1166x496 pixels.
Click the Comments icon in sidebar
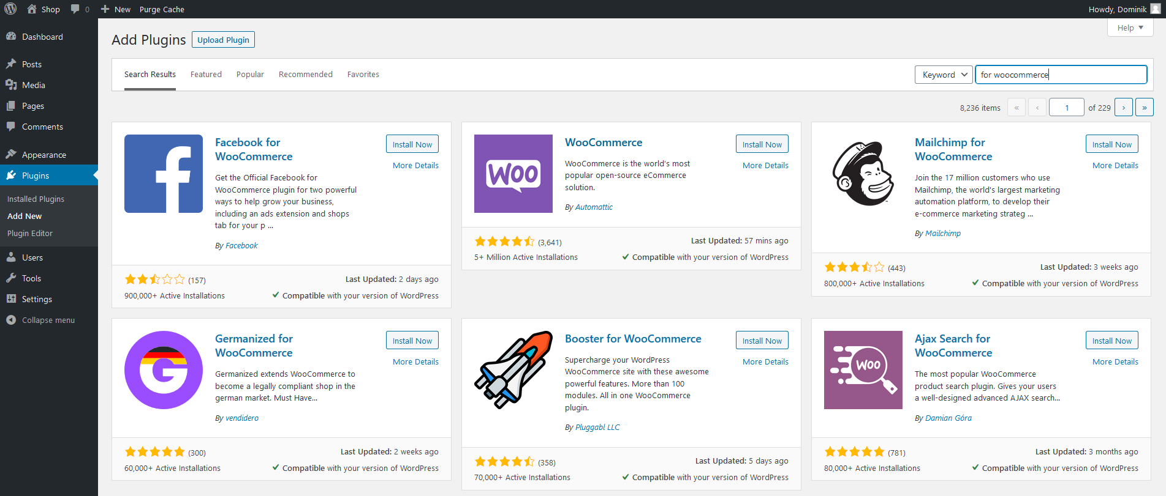pos(11,127)
